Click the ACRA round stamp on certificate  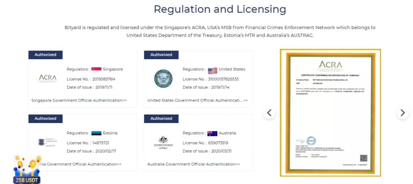[311, 141]
